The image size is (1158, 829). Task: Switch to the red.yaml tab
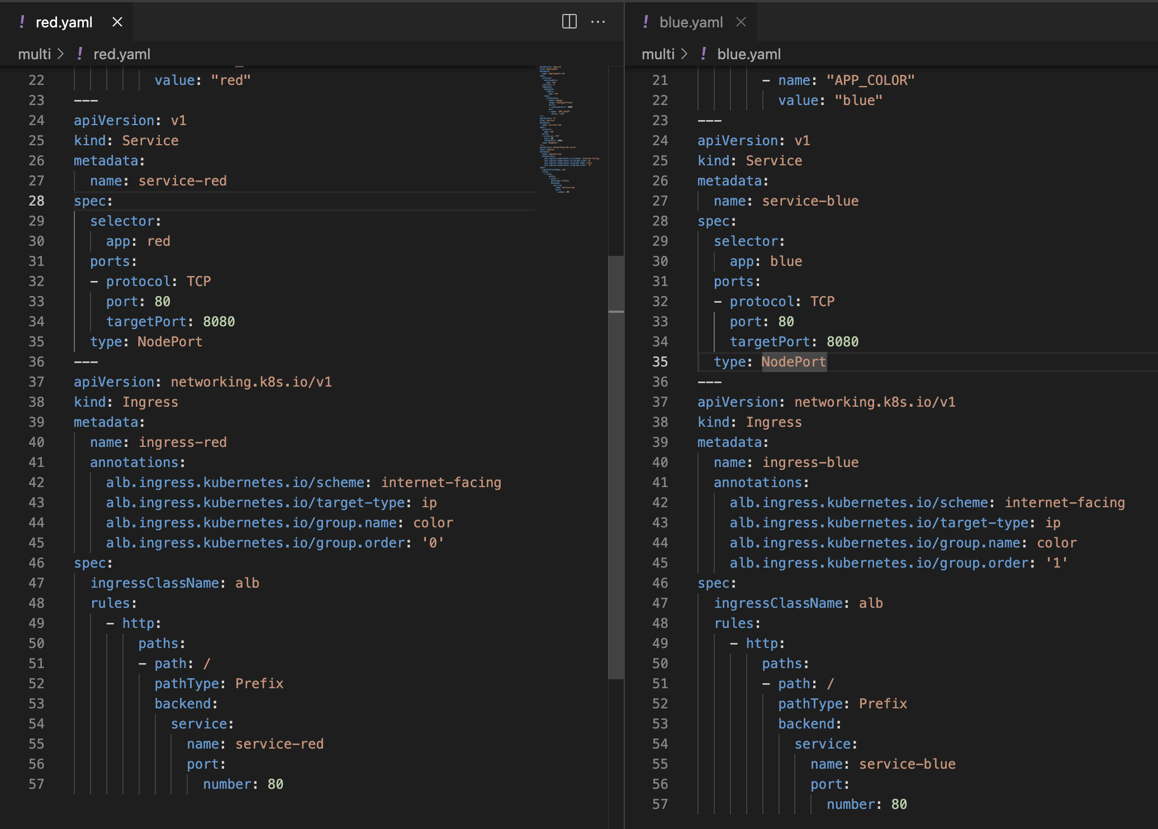(64, 22)
